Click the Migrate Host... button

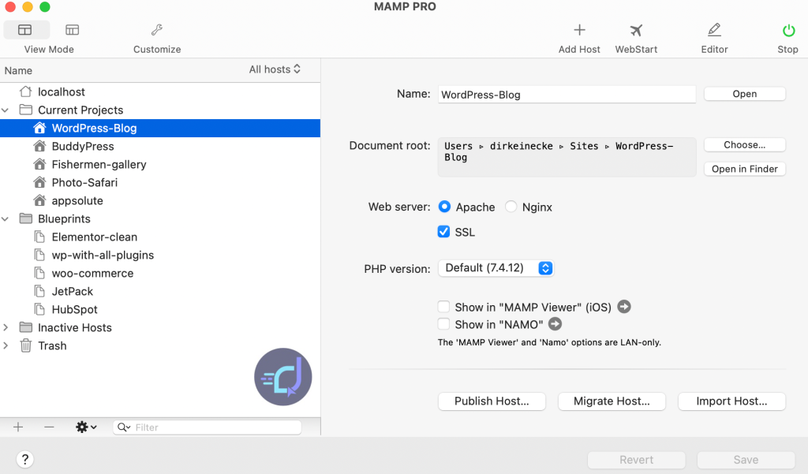612,401
